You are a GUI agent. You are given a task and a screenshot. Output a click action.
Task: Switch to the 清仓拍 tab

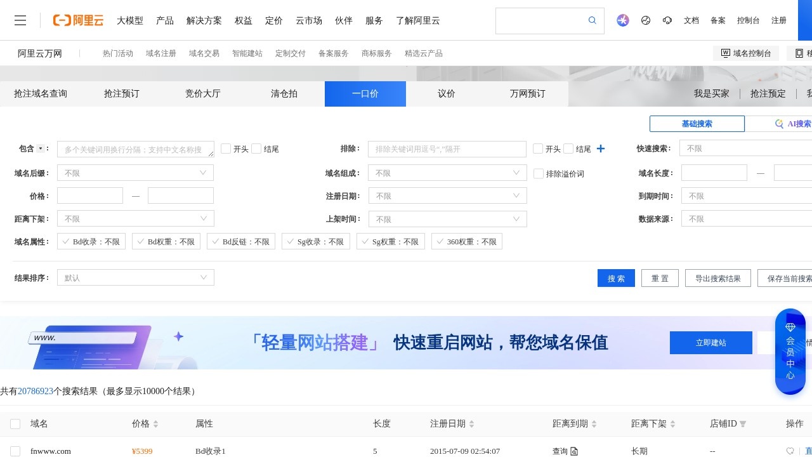tap(284, 94)
